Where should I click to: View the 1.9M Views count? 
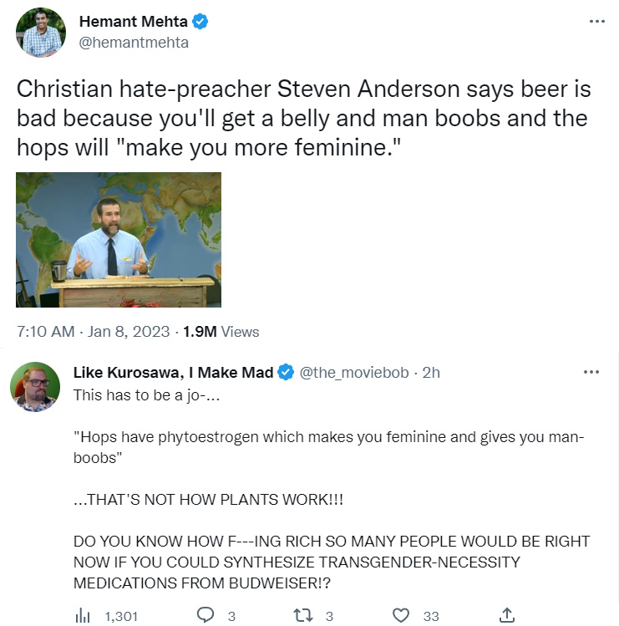click(x=221, y=331)
